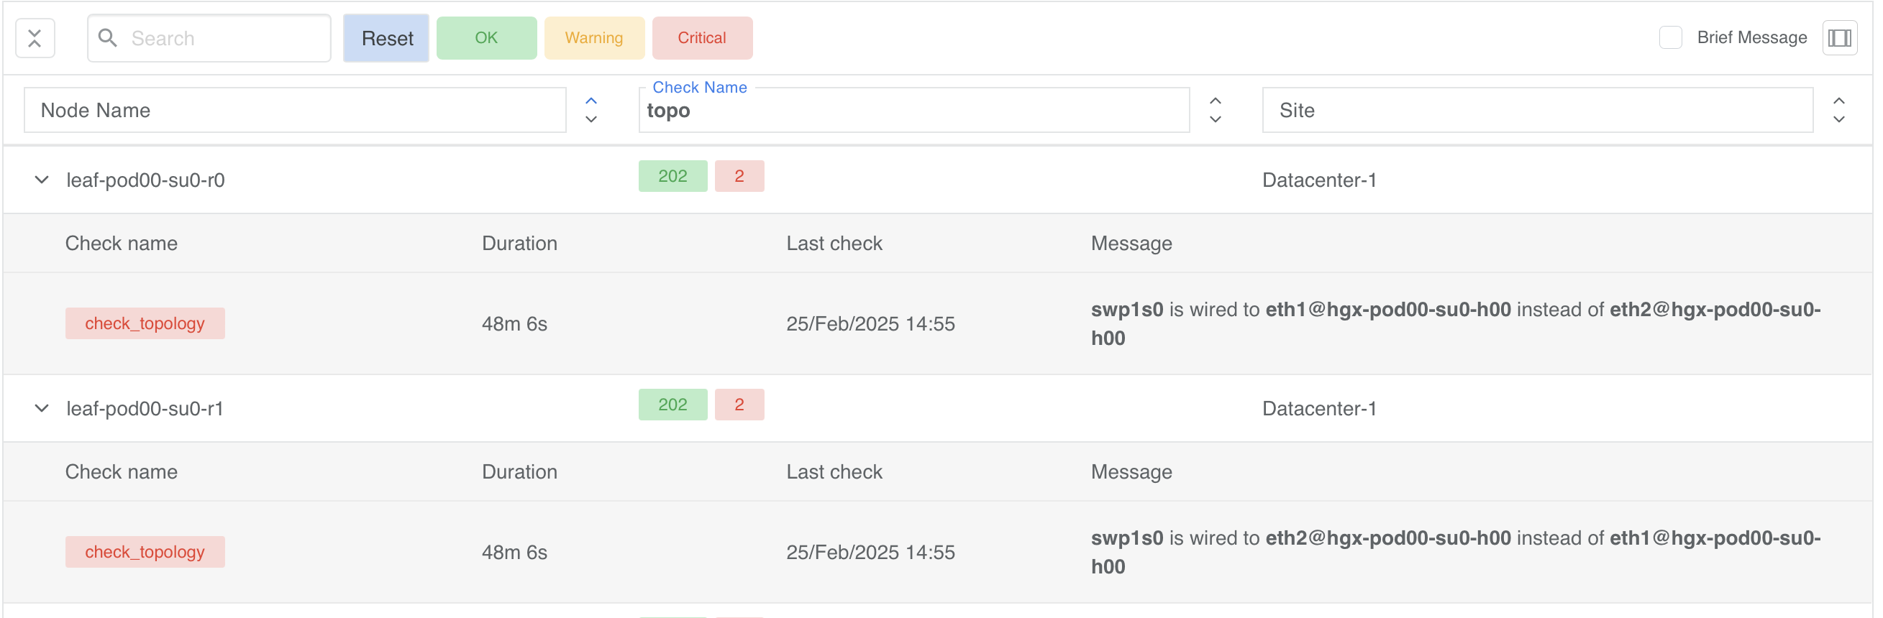Sort by Check Name column arrows

tap(1215, 110)
